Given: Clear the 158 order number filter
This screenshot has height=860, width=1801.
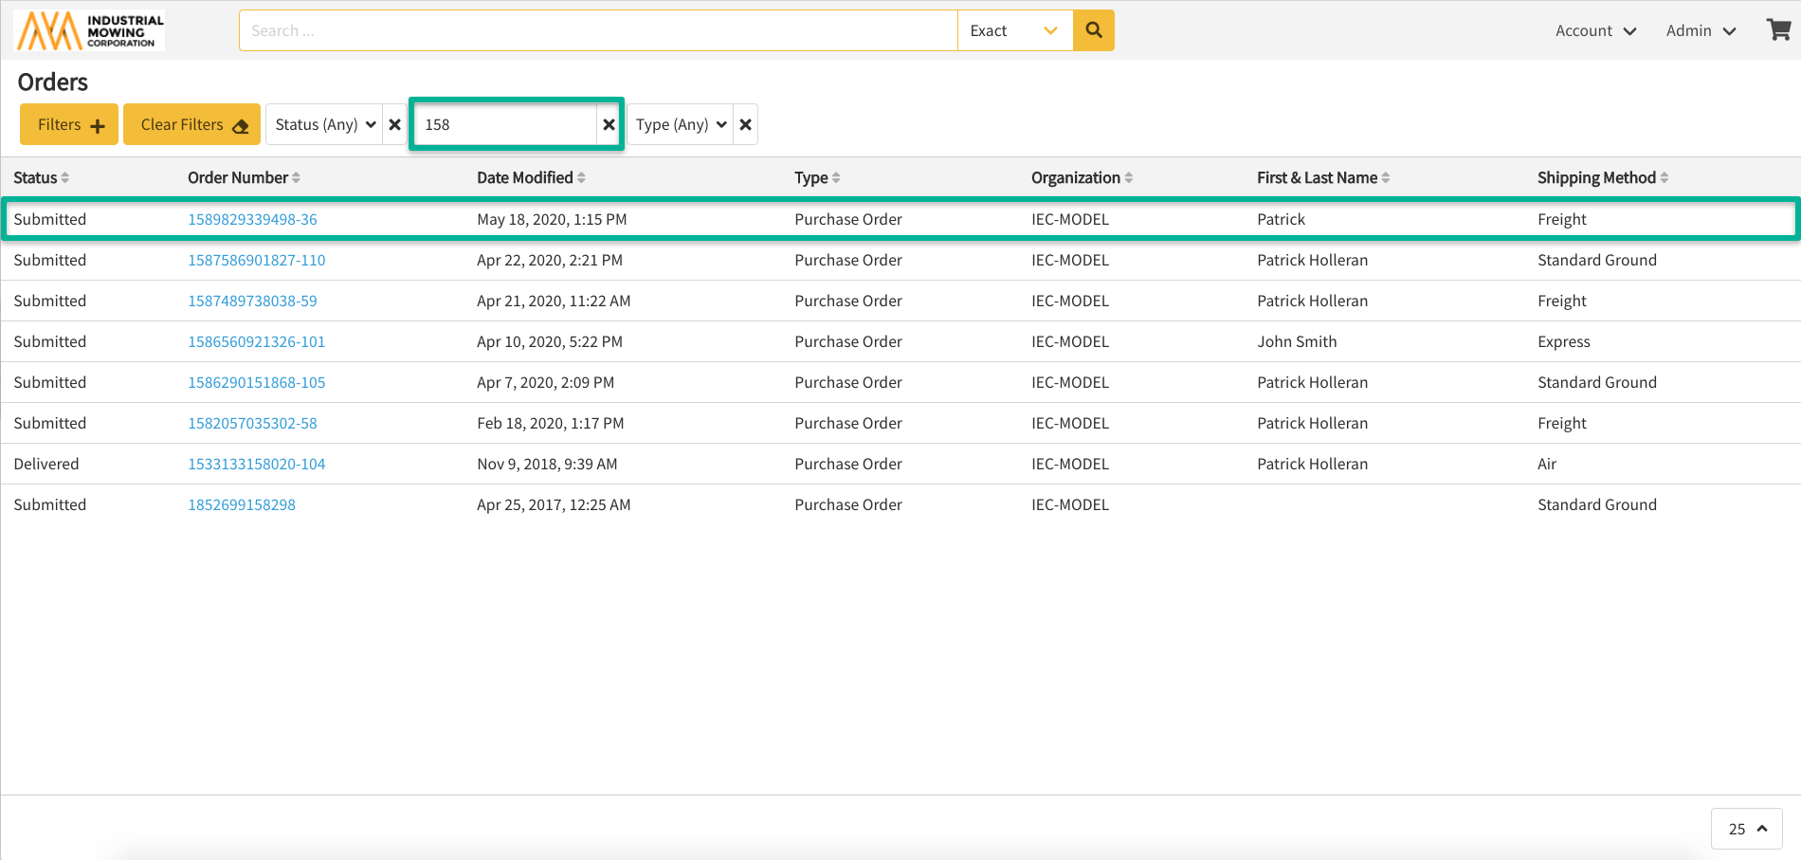Looking at the screenshot, I should [609, 124].
